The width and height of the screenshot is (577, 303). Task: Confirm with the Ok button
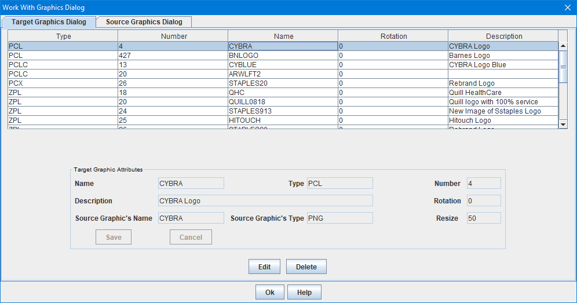[x=270, y=293]
